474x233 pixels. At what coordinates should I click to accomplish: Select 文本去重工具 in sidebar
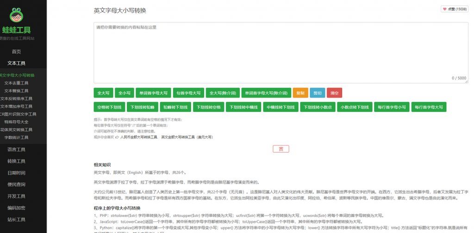coord(16,83)
